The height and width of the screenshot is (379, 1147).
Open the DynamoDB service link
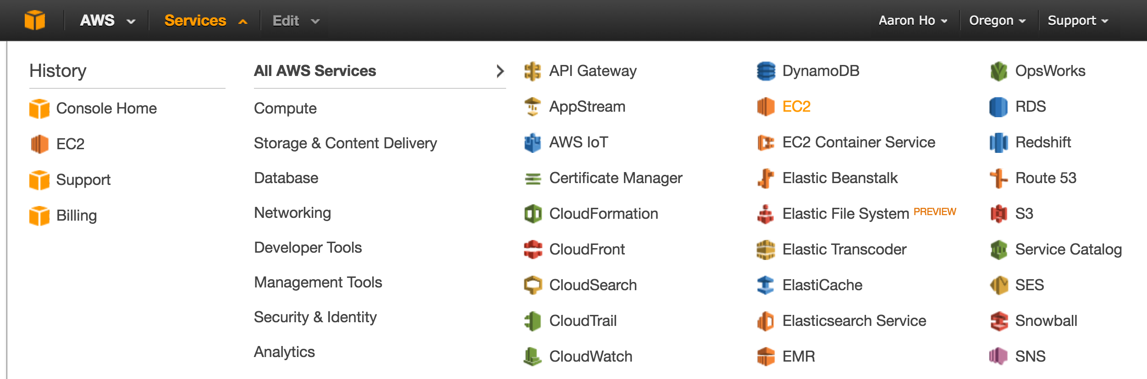point(821,71)
